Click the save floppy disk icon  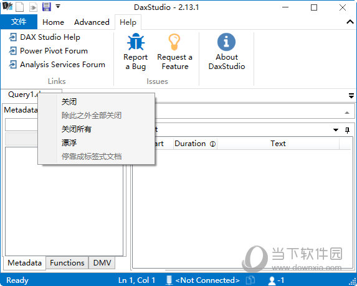coord(47,7)
